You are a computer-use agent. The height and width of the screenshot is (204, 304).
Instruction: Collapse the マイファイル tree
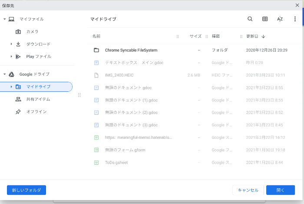5,19
